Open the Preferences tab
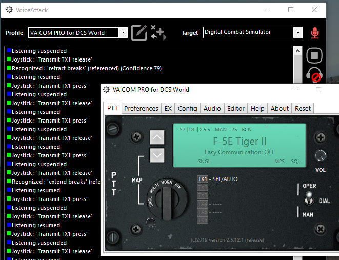Image resolution: width=339 pixels, height=260 pixels. (x=141, y=108)
